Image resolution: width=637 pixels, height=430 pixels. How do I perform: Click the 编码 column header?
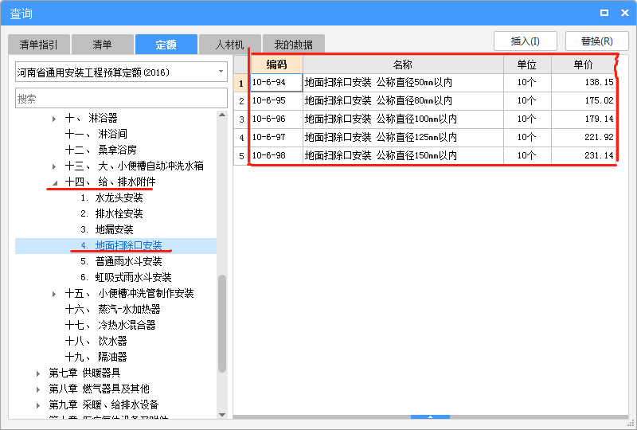[x=276, y=64]
